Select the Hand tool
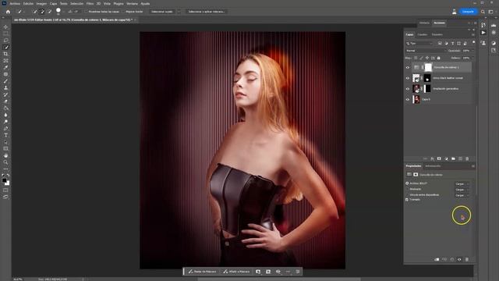This screenshot has height=281, width=499. tap(5, 155)
